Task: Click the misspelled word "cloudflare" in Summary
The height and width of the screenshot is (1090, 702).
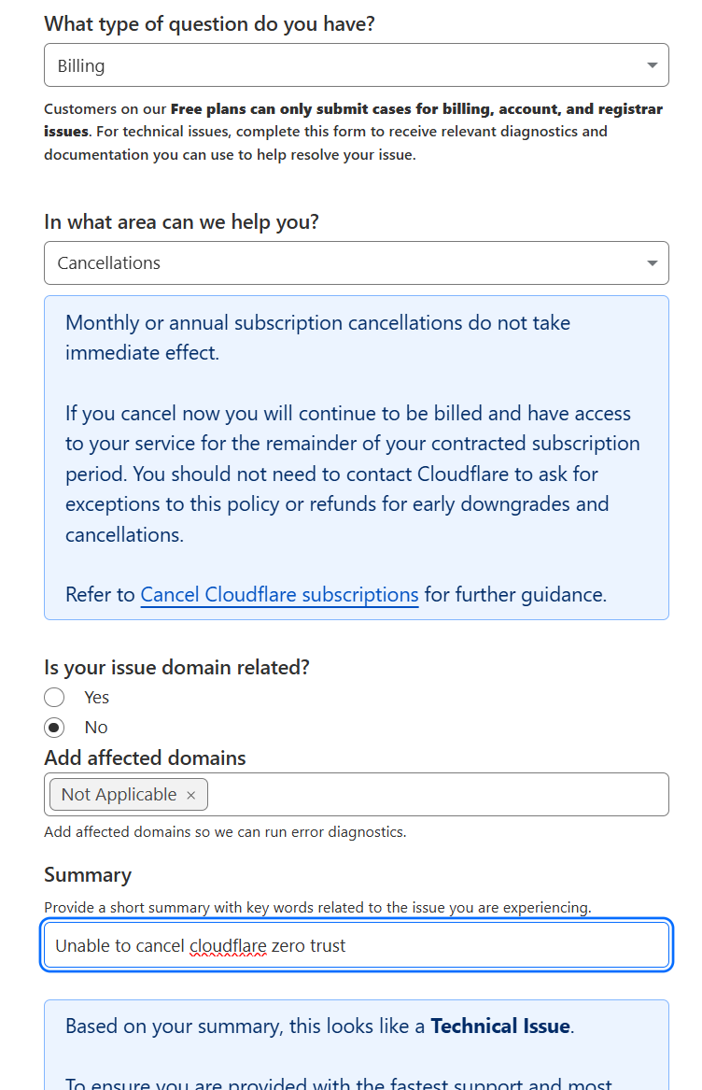Action: [228, 946]
